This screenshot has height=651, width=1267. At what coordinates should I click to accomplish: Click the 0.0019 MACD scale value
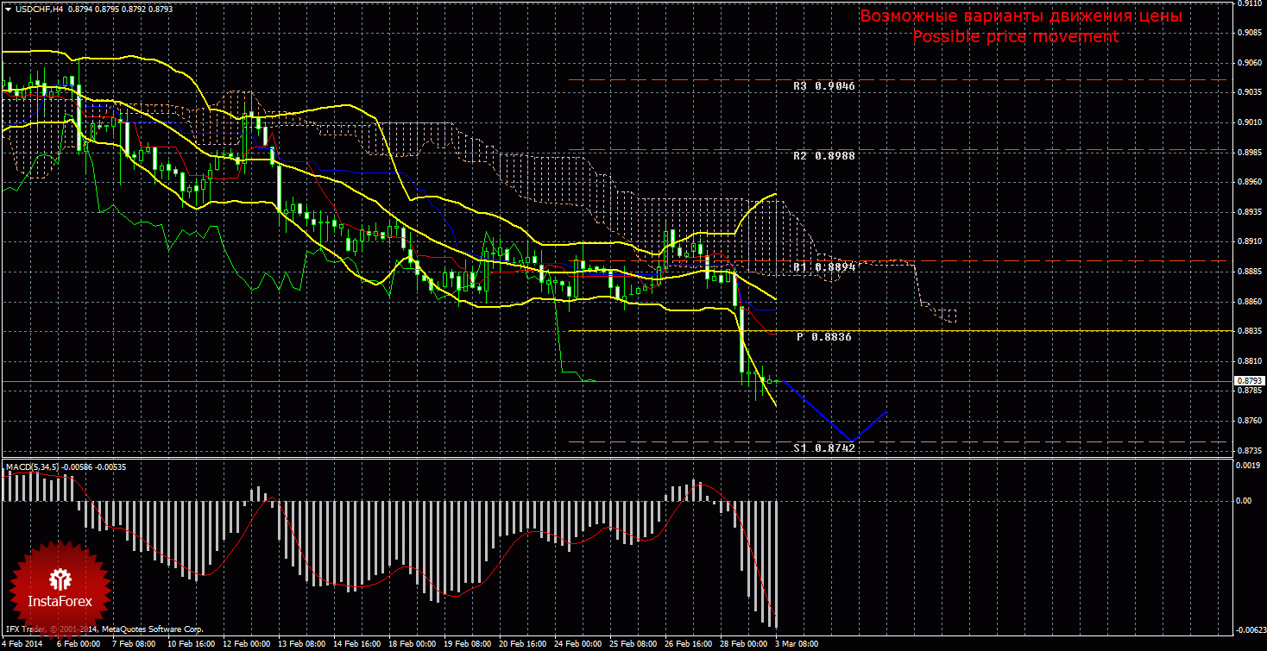[x=1250, y=464]
